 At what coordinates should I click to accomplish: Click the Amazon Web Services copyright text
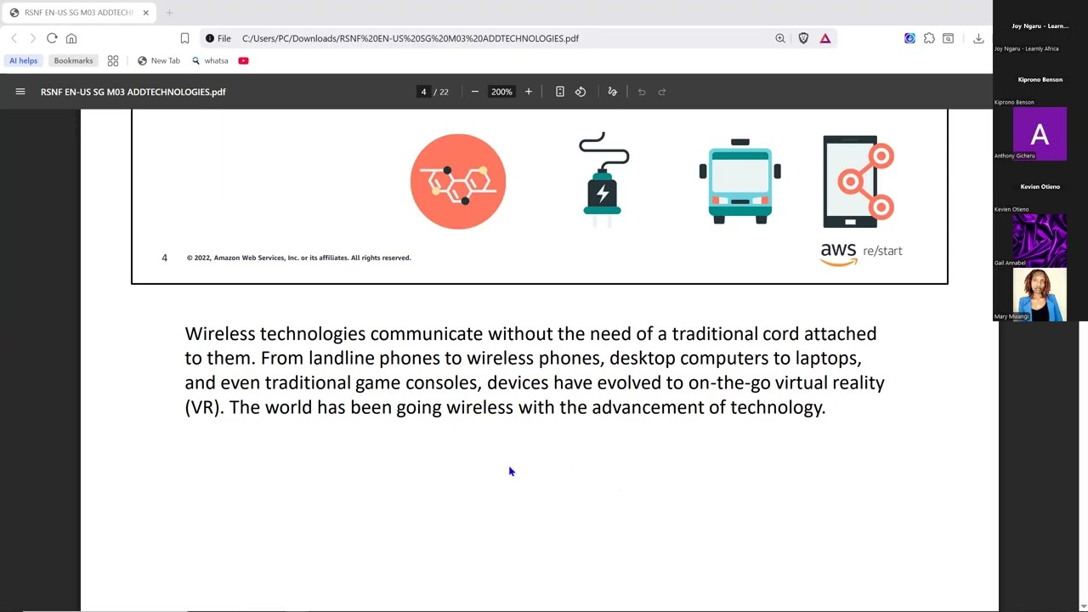[x=298, y=258]
